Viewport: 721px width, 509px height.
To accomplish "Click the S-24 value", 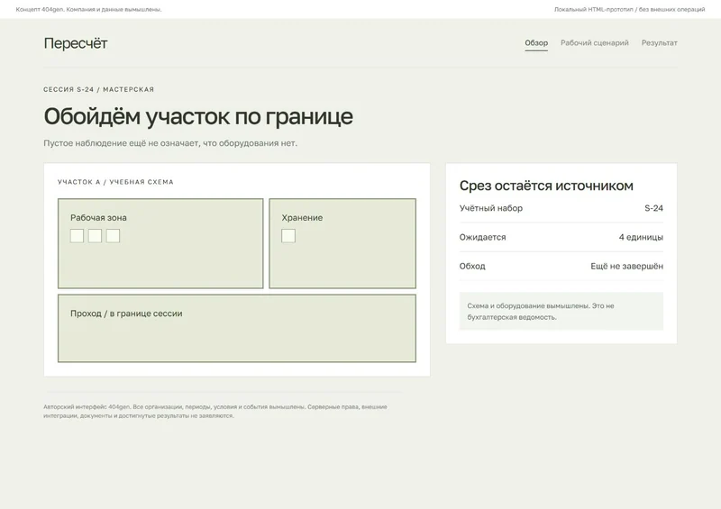I will [x=653, y=208].
